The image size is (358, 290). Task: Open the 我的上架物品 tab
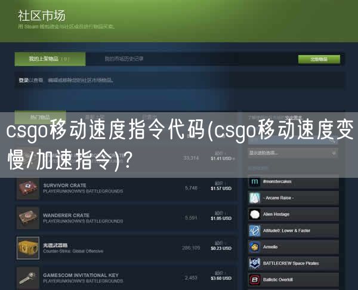coord(50,59)
